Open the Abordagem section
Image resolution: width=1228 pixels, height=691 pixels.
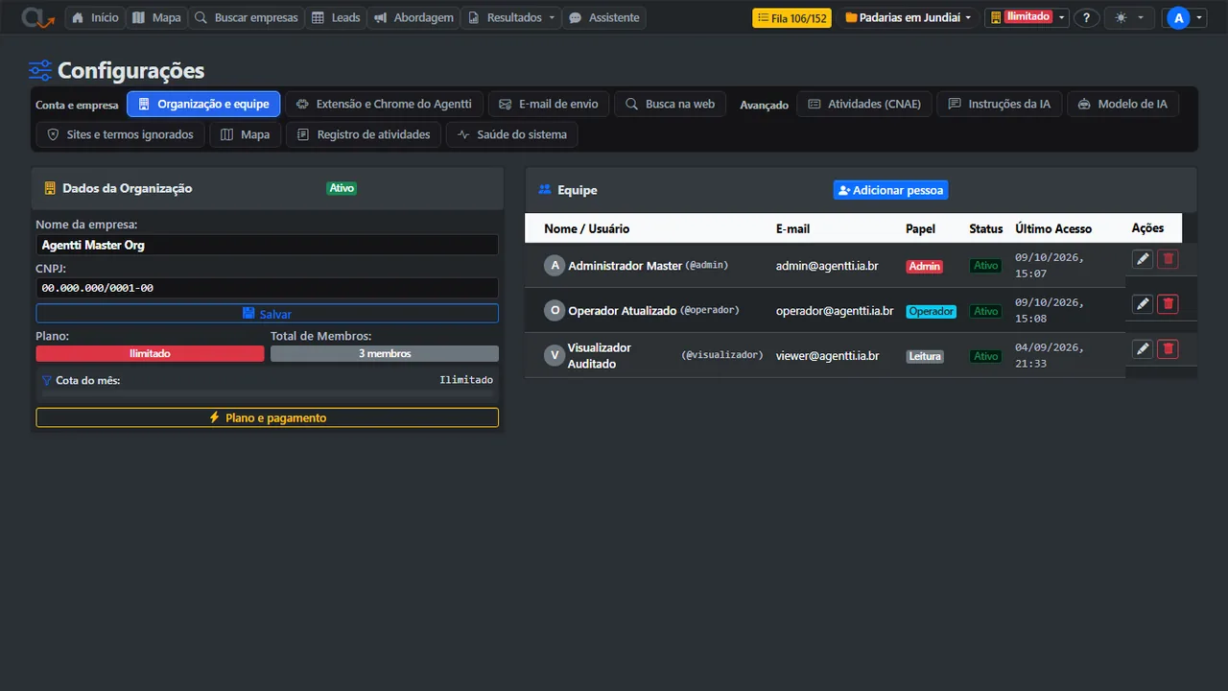(x=413, y=17)
